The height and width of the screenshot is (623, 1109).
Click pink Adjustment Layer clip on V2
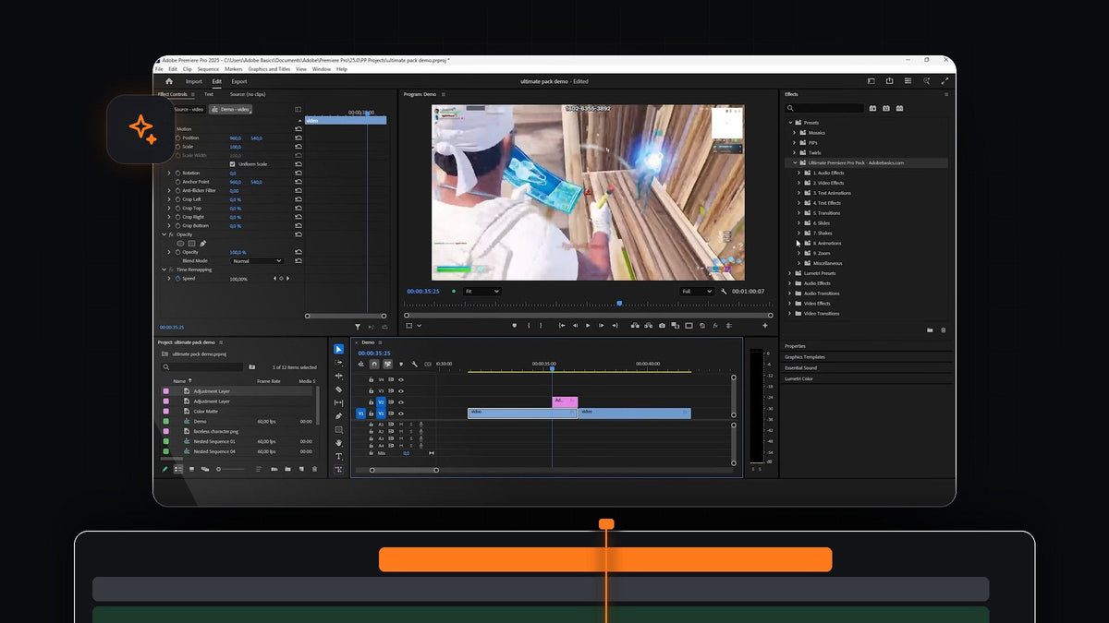pos(565,401)
